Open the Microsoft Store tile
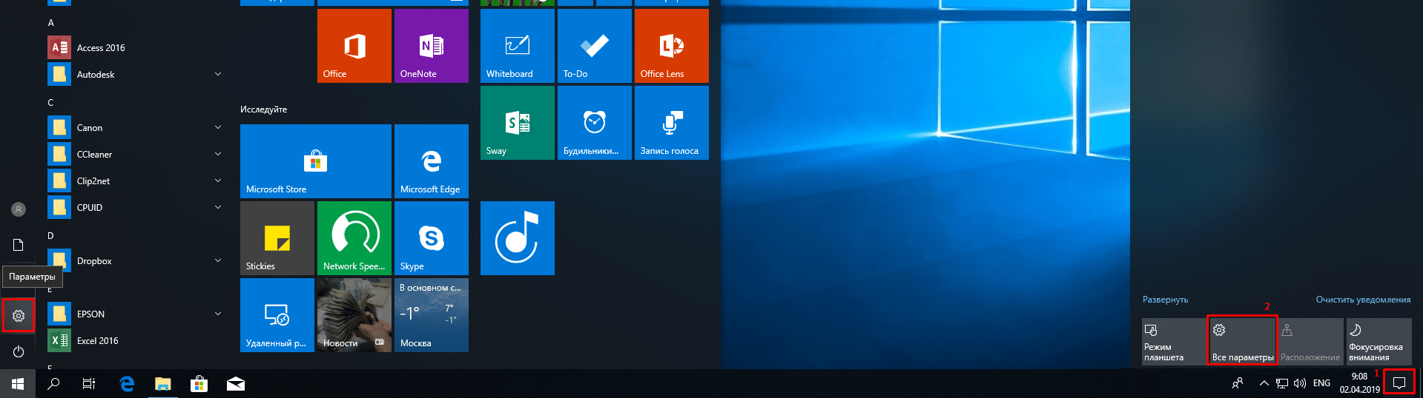The width and height of the screenshot is (1423, 398). 315,161
